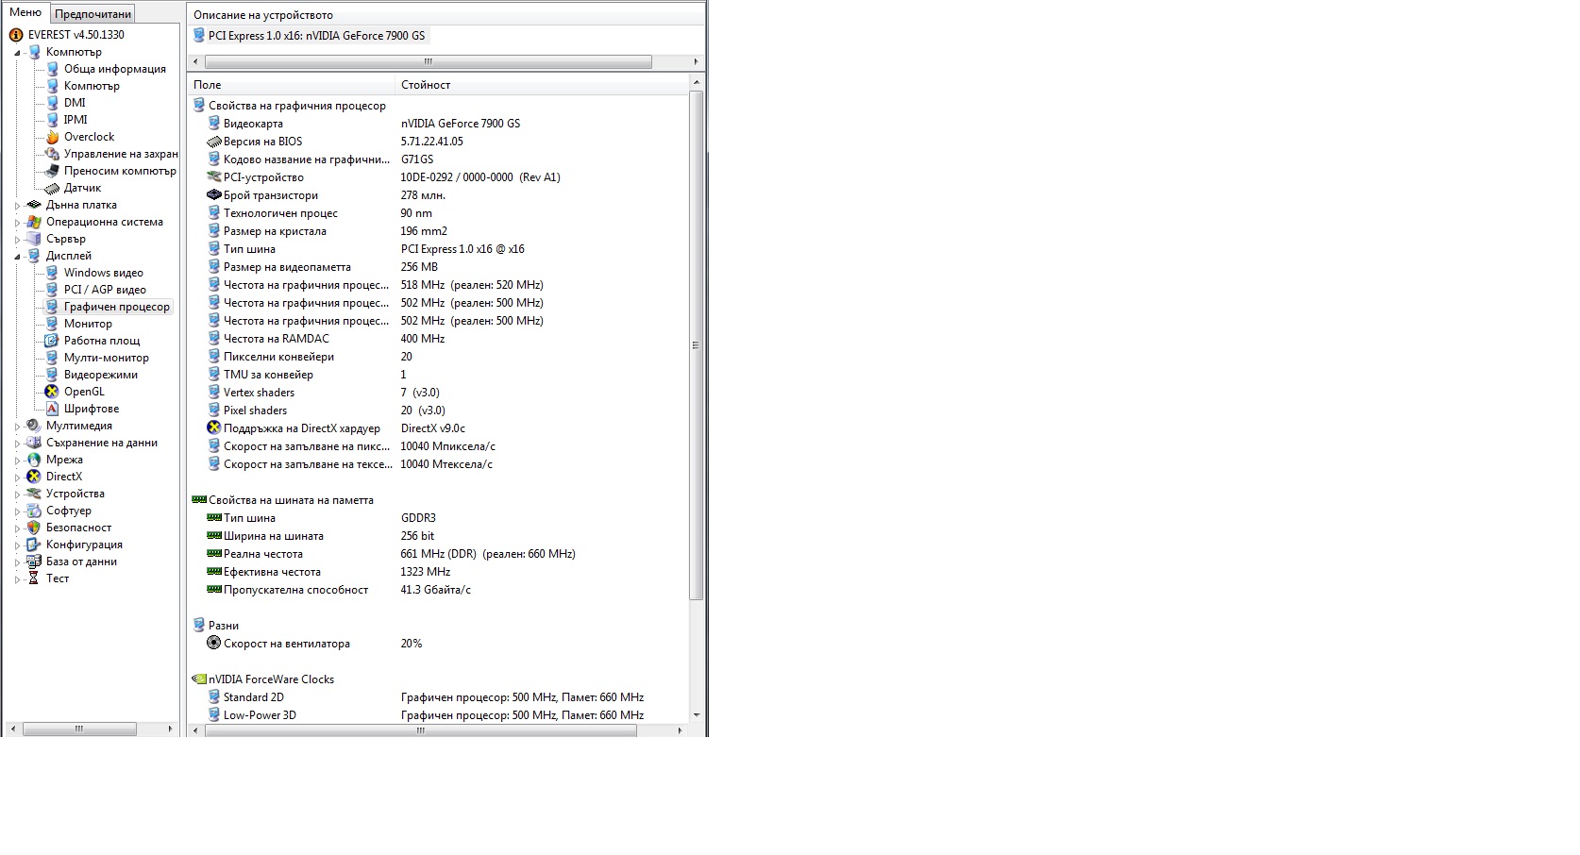Click the fan speed icon in Разни
This screenshot has width=1580, height=855.
pos(213,644)
